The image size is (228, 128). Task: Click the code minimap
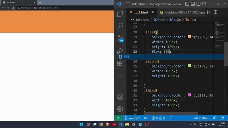point(219,35)
